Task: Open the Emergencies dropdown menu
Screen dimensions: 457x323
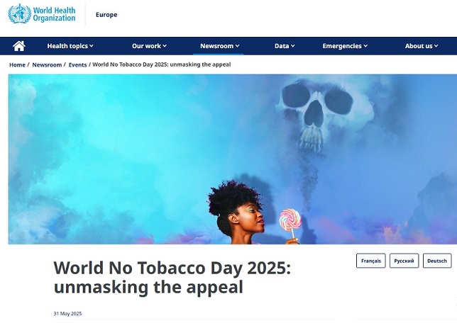Action: pos(345,46)
